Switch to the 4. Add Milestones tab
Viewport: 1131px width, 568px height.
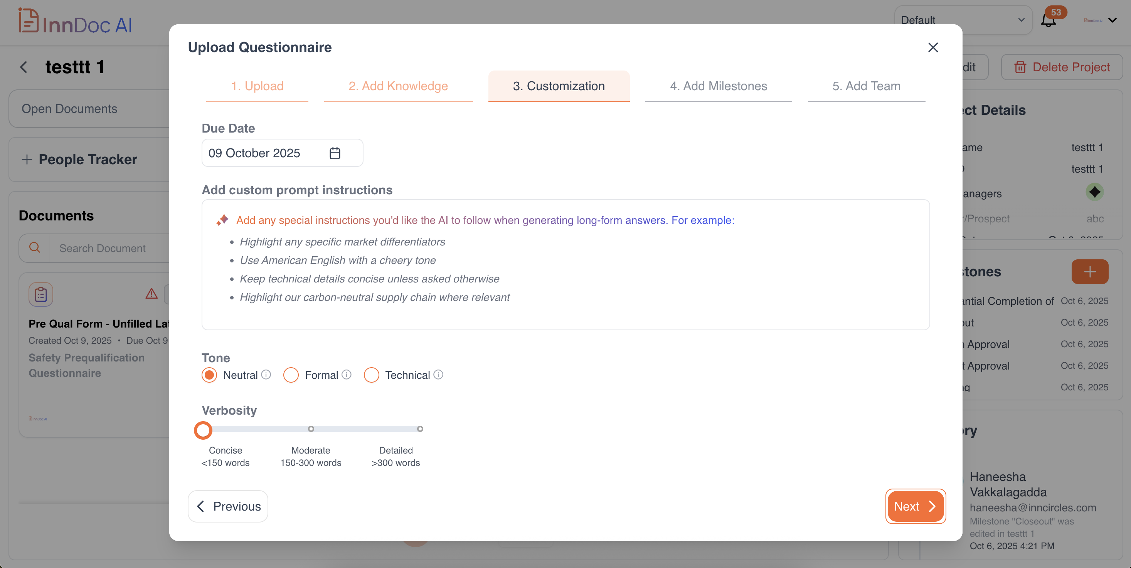point(718,86)
